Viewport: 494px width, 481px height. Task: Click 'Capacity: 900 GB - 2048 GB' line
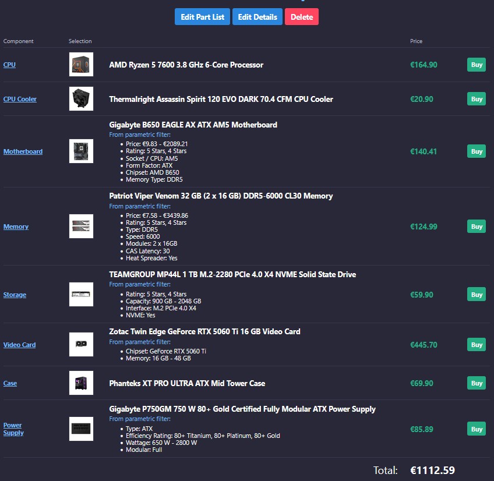(x=163, y=301)
